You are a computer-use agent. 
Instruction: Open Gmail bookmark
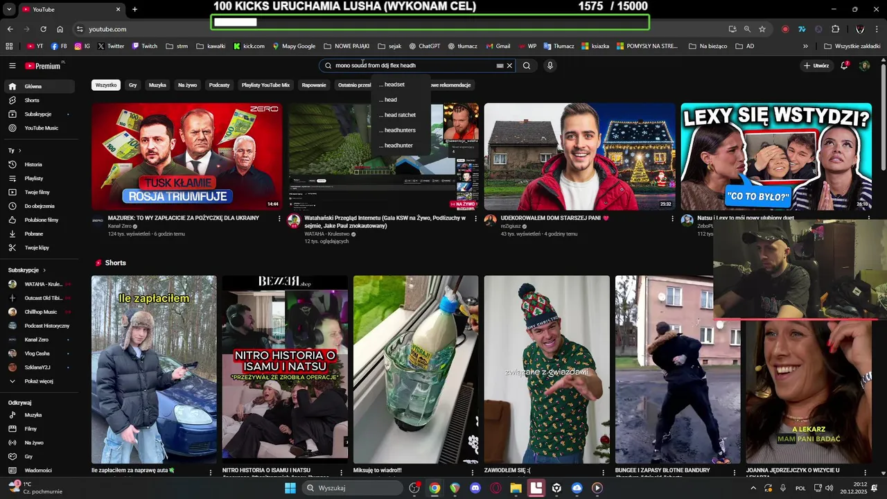point(498,46)
